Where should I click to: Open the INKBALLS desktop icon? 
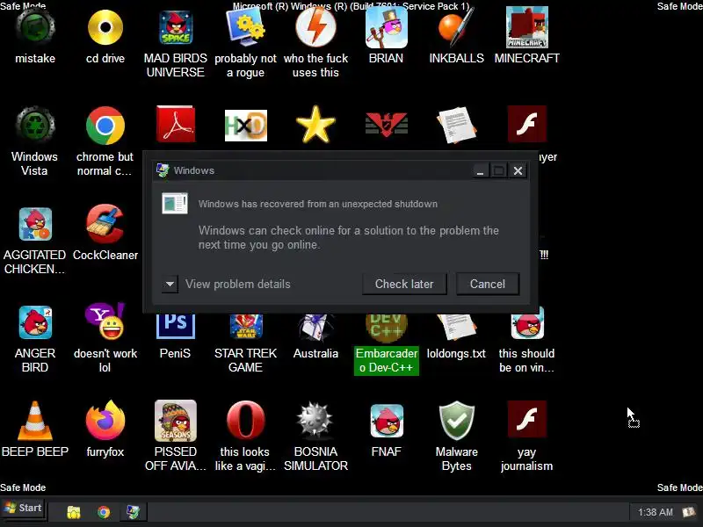point(456,28)
